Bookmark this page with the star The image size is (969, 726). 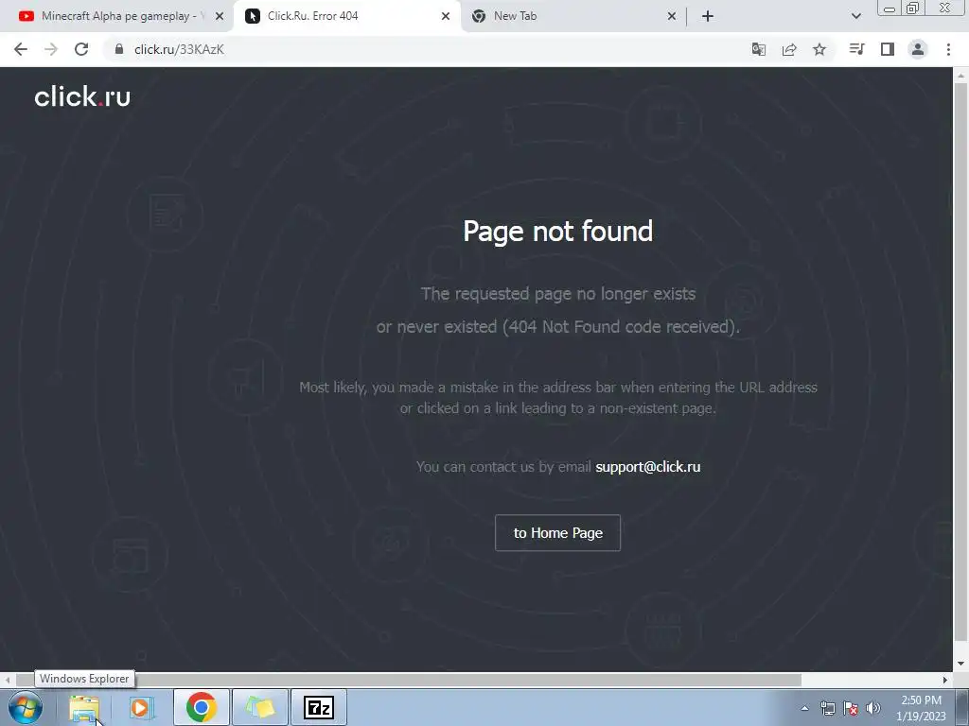pos(819,49)
